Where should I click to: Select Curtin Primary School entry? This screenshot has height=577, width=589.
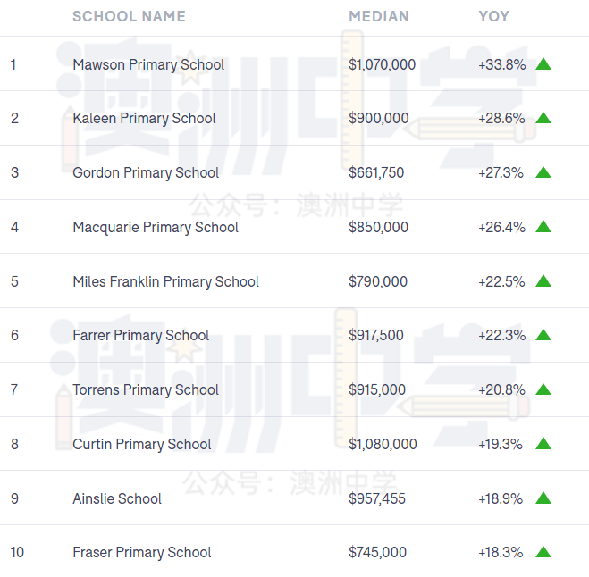[x=141, y=444]
